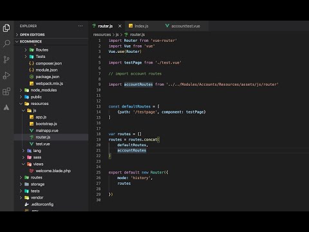Click the welcome.blade.php file icon

pyautogui.click(x=32, y=171)
